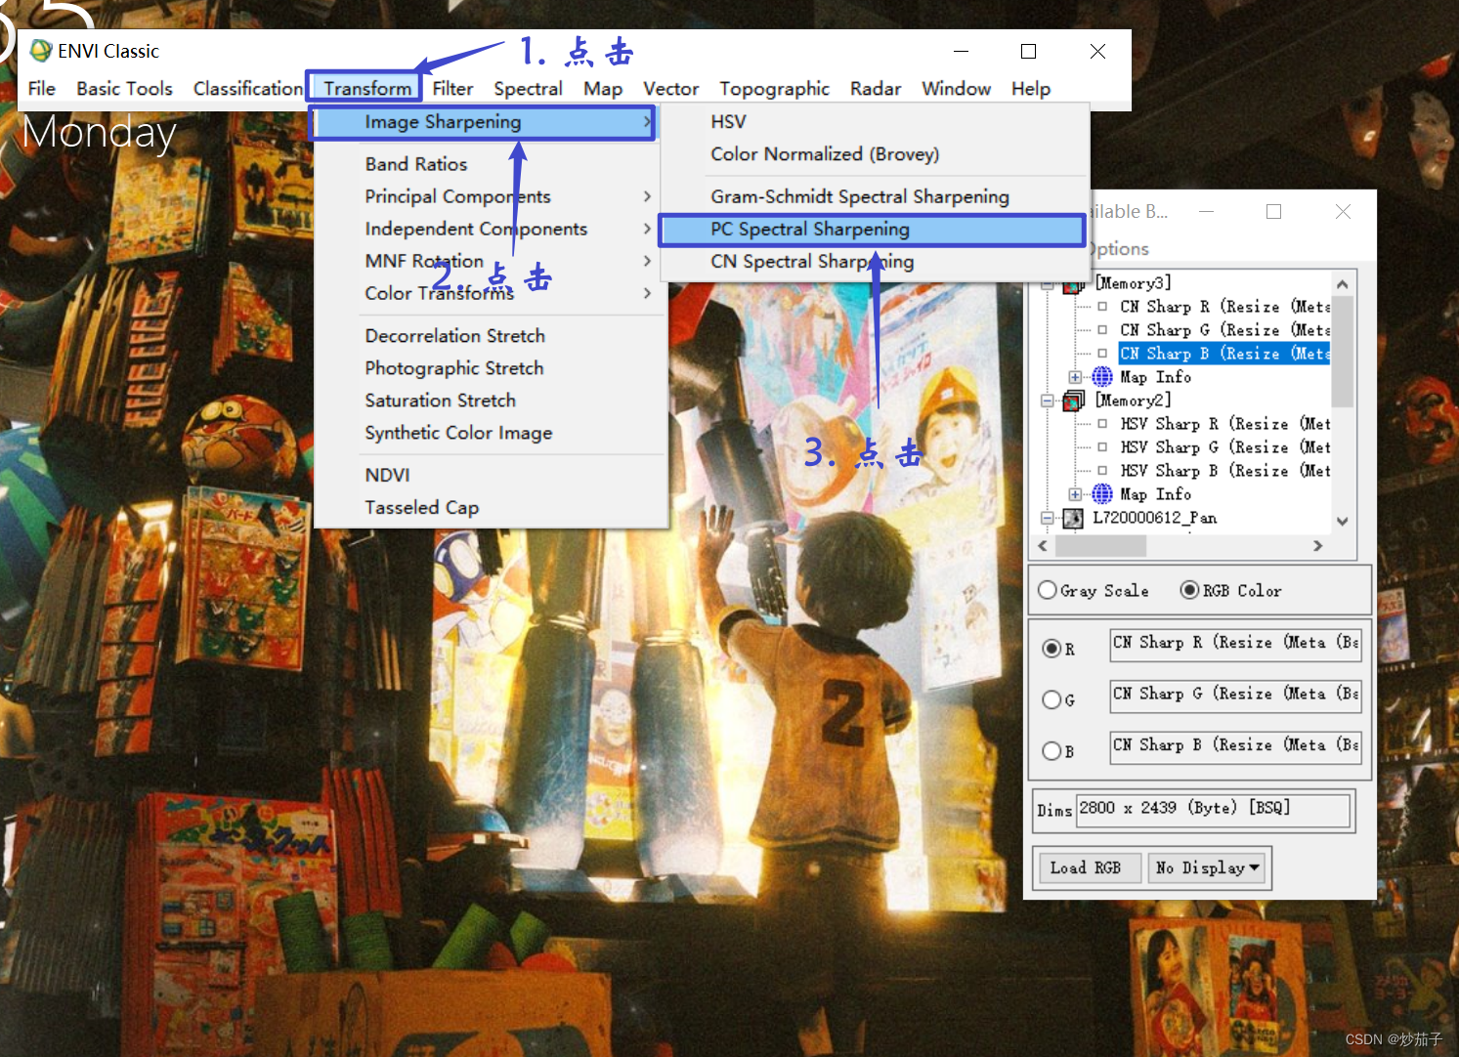Select Photographic Stretch
Screen dimensions: 1459x1057
coord(454,368)
